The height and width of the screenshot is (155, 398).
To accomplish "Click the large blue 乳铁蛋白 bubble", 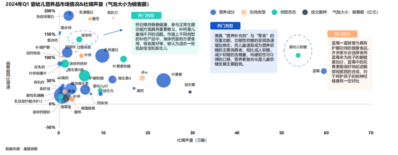I will [102, 55].
